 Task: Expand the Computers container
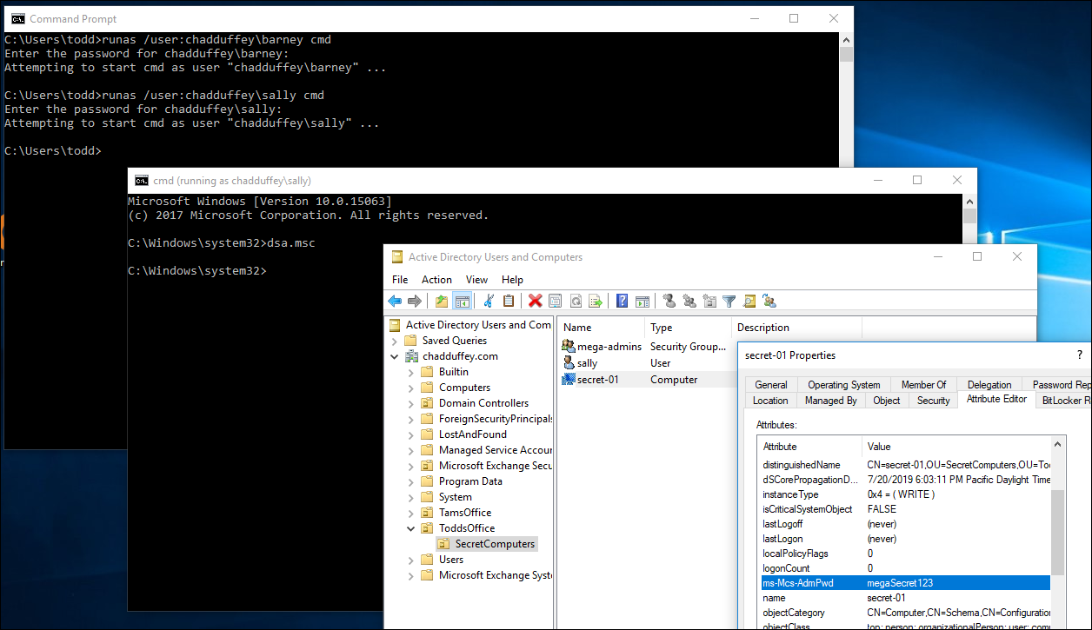[x=411, y=388]
